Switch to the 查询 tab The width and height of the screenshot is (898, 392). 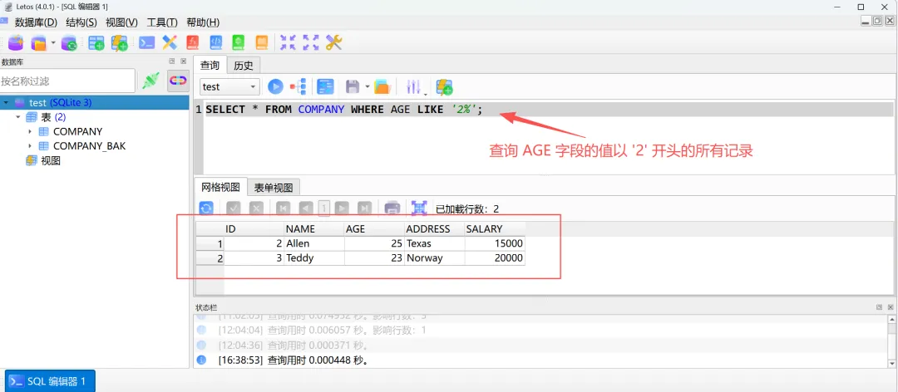210,66
